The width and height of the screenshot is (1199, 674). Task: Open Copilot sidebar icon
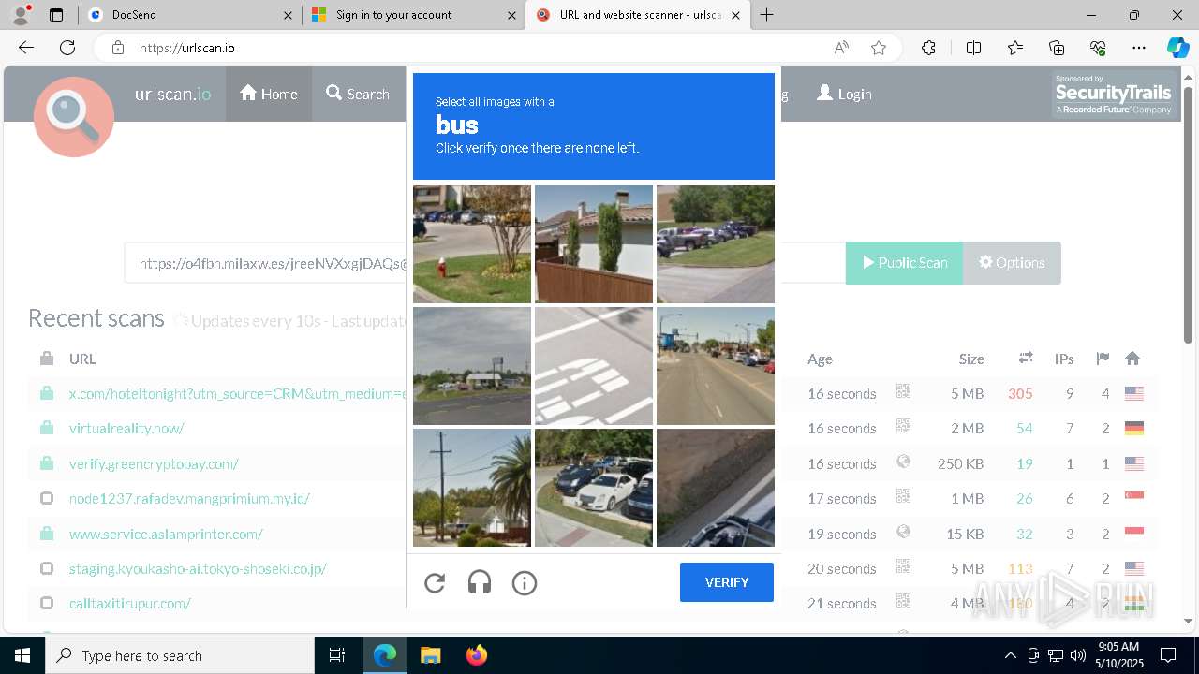(1177, 48)
